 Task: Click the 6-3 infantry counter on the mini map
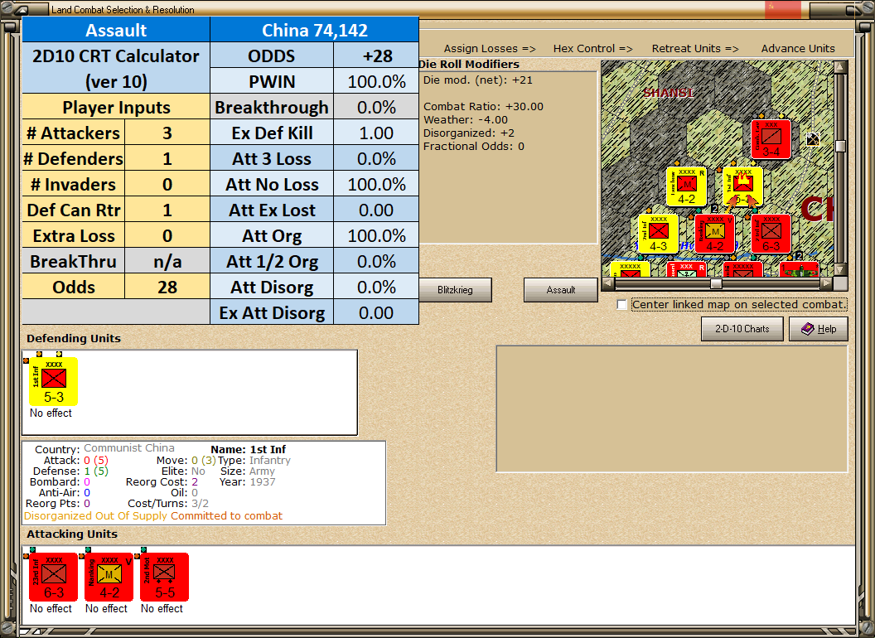771,234
